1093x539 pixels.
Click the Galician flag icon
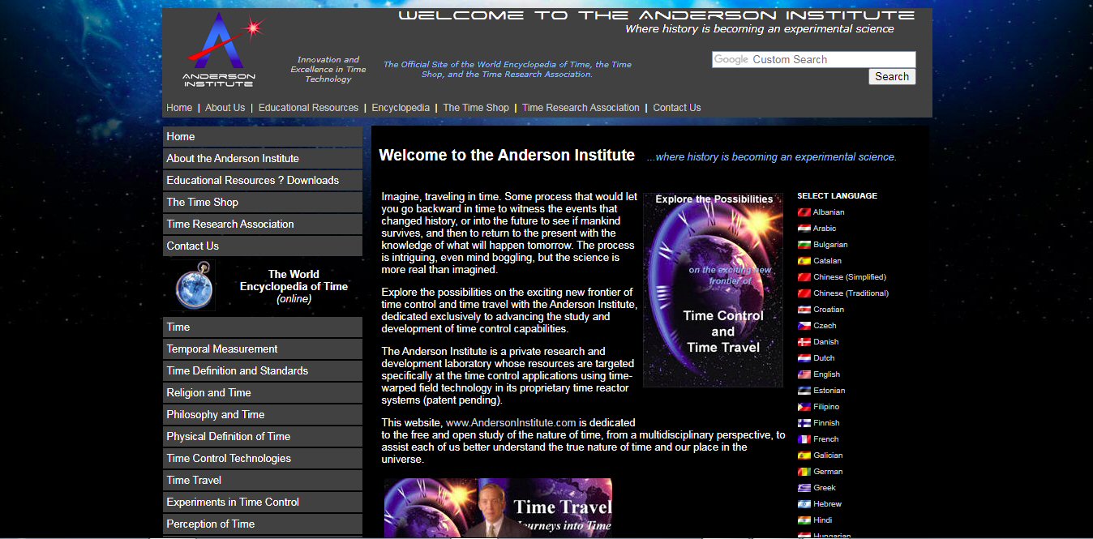click(804, 456)
